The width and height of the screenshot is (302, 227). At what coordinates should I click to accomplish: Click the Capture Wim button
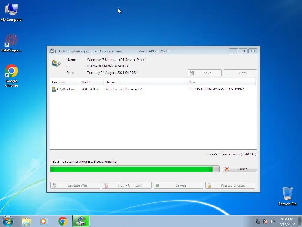[75, 185]
